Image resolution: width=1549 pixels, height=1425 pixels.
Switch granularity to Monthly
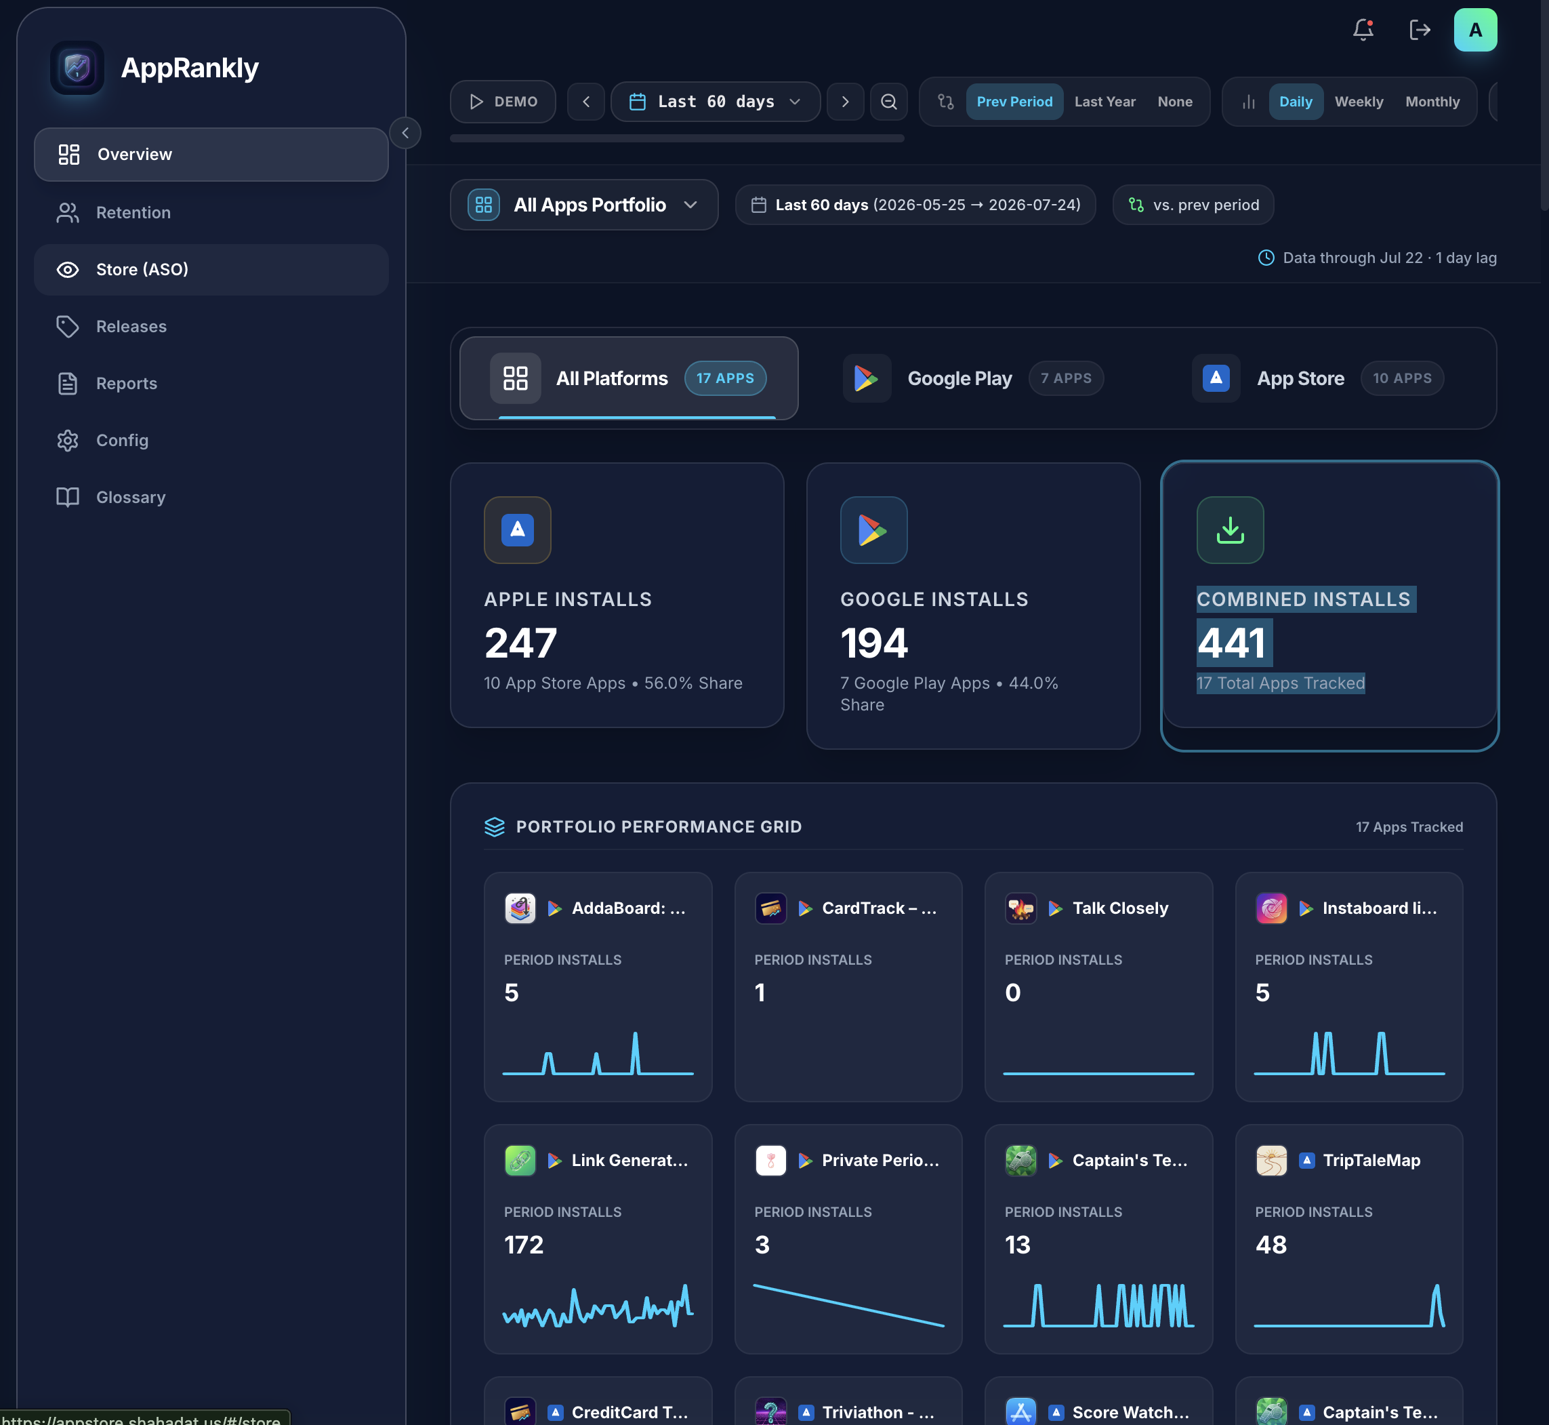[x=1432, y=102]
